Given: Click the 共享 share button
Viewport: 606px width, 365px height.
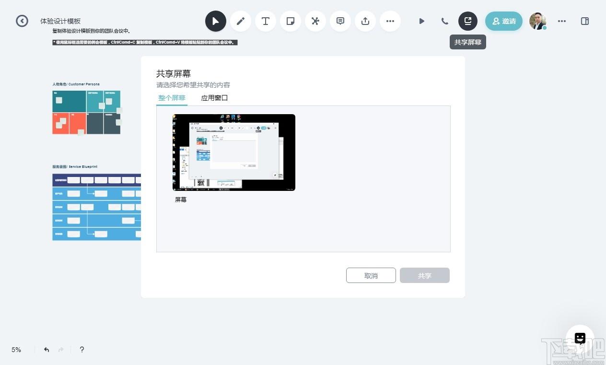Looking at the screenshot, I should (x=425, y=275).
